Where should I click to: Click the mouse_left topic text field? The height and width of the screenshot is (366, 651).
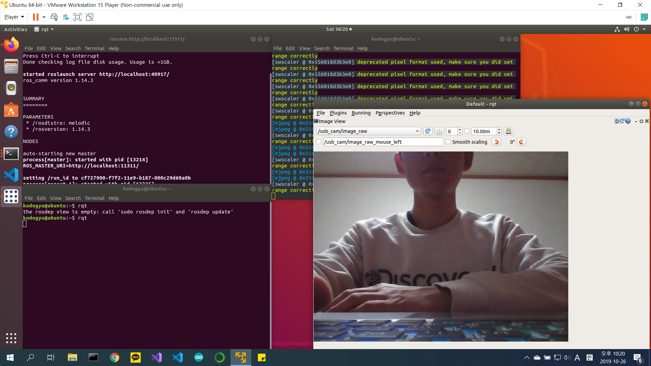tap(383, 142)
